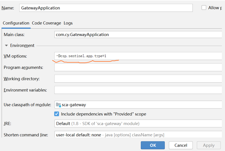Click the Environment variables field
The height and width of the screenshot is (151, 225).
(x=138, y=90)
